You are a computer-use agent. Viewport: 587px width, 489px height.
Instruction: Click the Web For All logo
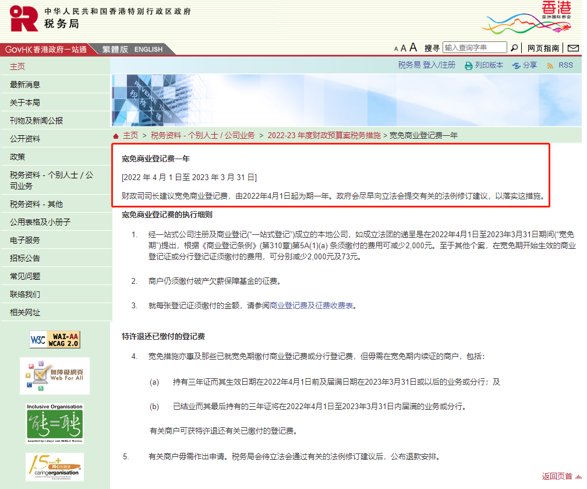tap(54, 375)
